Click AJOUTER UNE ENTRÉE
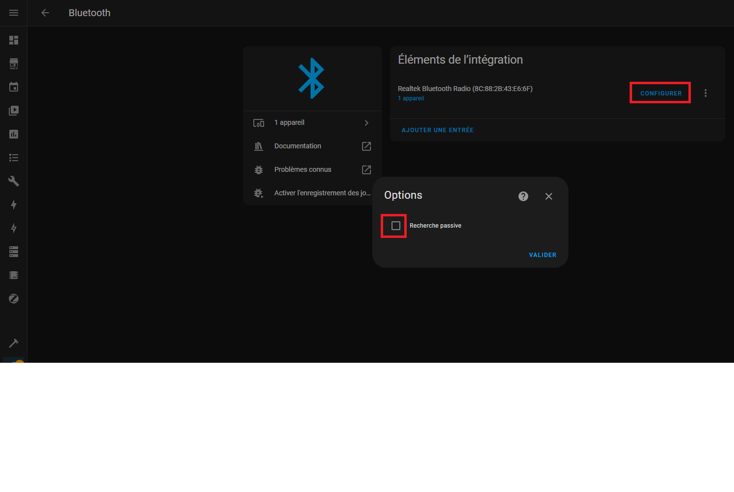This screenshot has height=492, width=734. pos(438,130)
